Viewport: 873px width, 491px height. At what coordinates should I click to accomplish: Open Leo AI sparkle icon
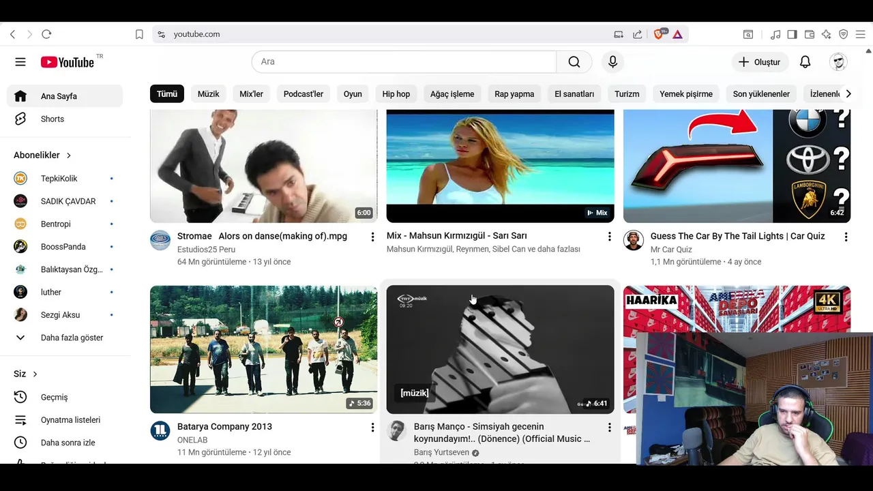pos(826,34)
